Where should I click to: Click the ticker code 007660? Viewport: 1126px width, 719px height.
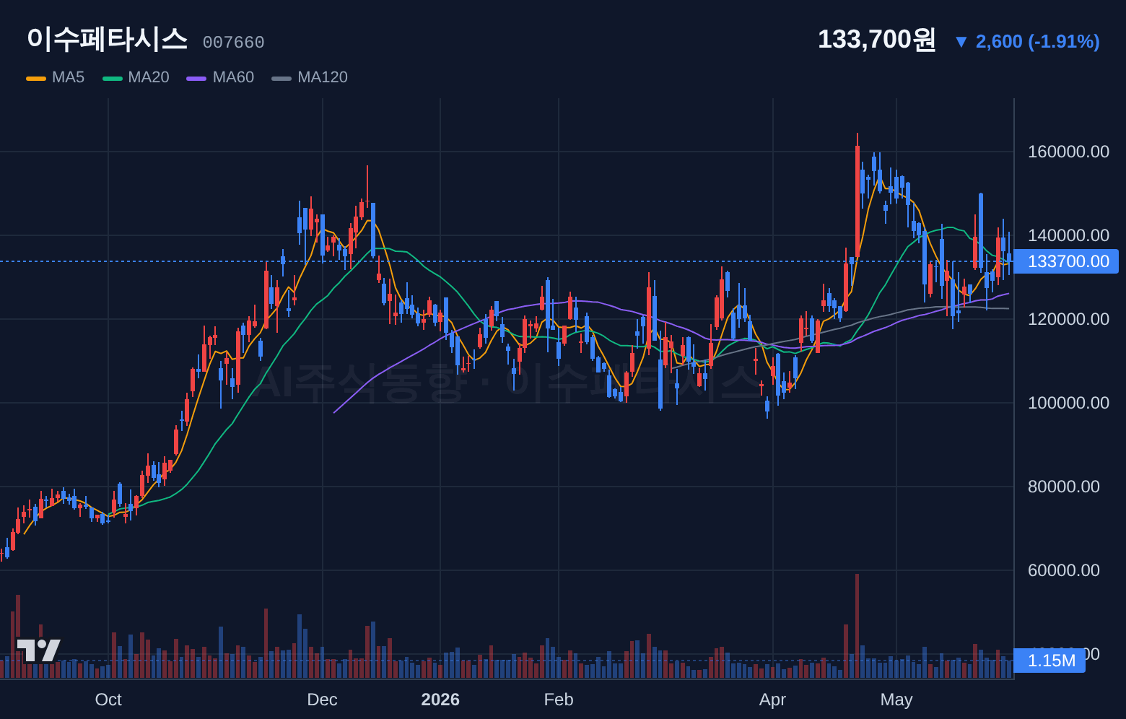tap(233, 43)
